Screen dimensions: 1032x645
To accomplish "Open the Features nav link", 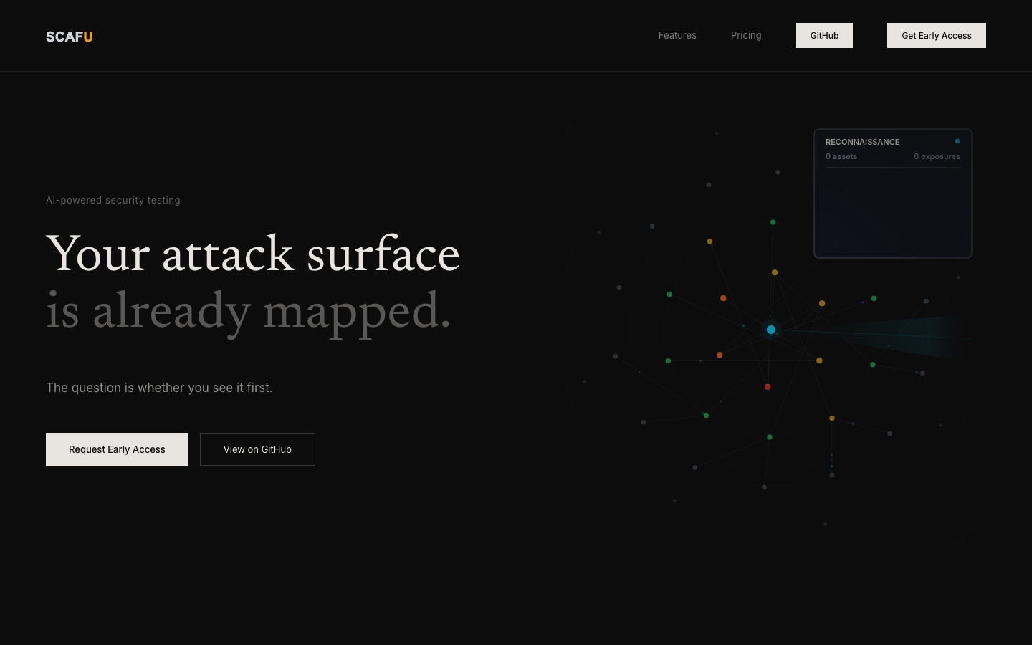I will click(x=677, y=35).
